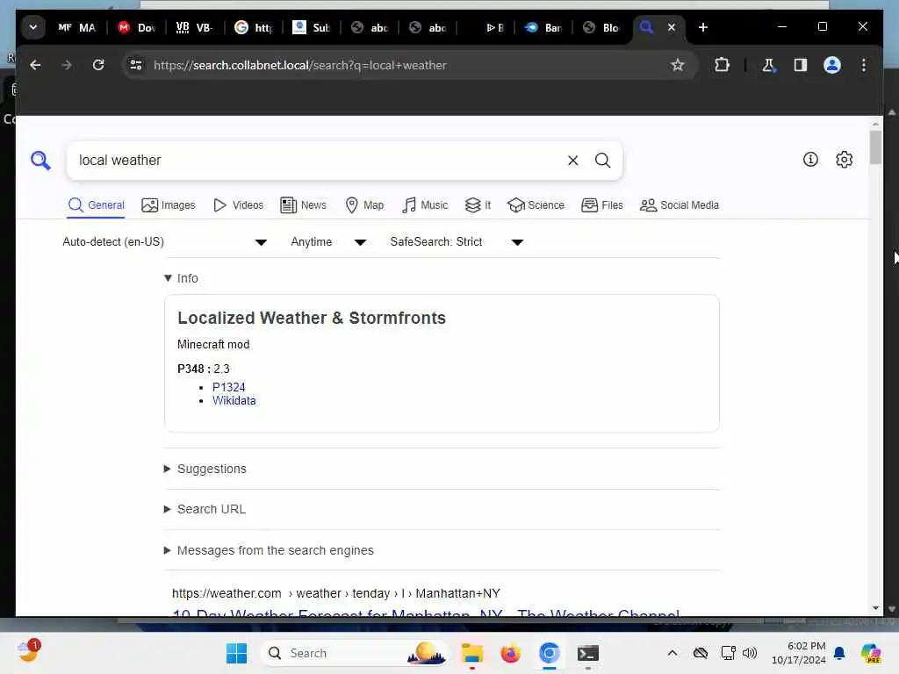Screen dimensions: 899x674
Task: Open the P1324 link
Action: click(228, 387)
